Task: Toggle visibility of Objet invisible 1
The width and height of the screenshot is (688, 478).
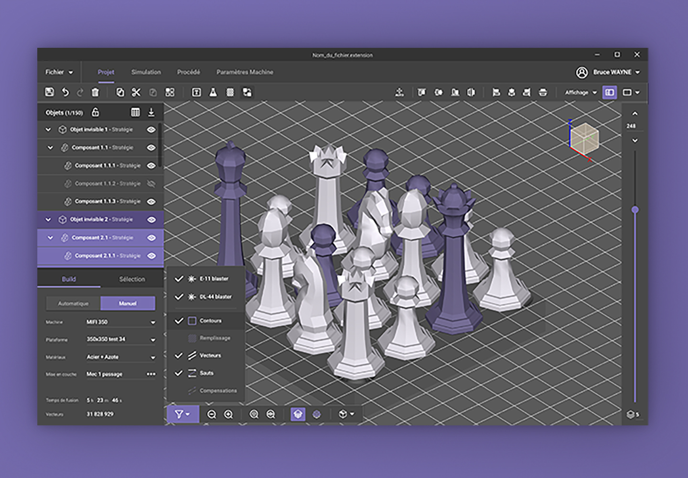Action: (x=151, y=130)
